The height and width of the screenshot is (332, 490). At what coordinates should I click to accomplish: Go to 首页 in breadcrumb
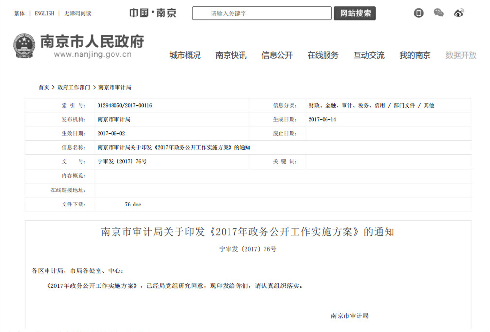(44, 87)
